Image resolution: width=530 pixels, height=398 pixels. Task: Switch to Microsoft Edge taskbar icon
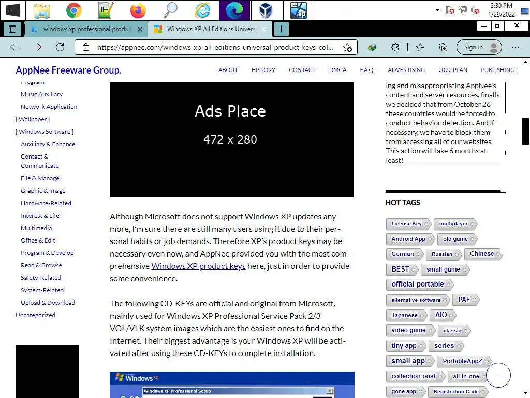234,10
